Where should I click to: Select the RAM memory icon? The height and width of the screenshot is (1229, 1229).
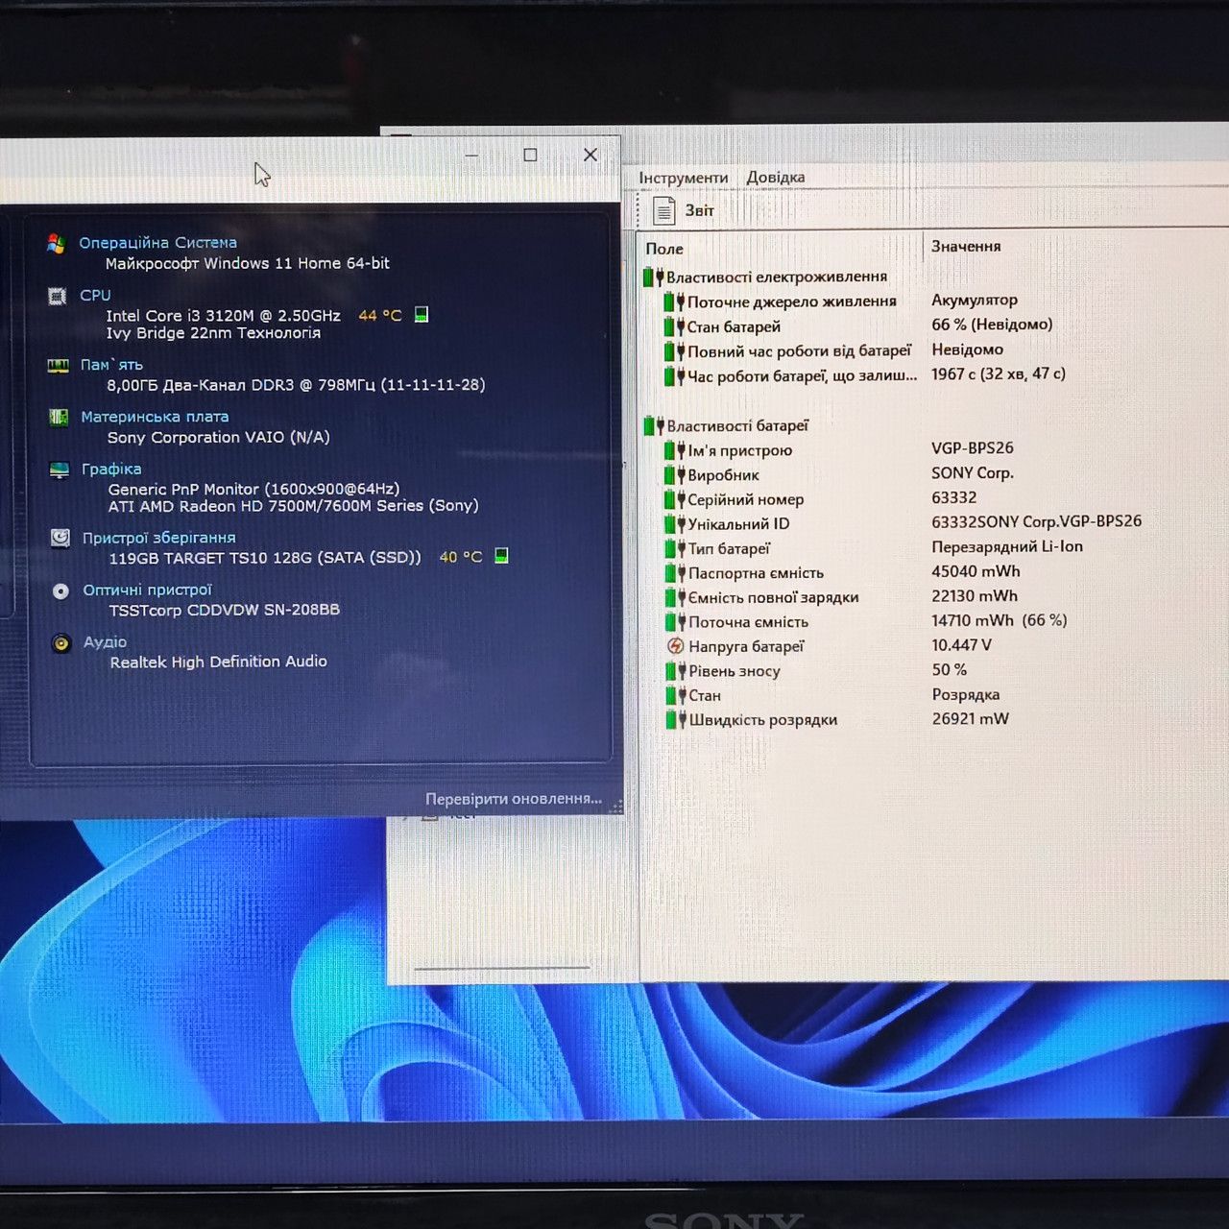pos(59,365)
